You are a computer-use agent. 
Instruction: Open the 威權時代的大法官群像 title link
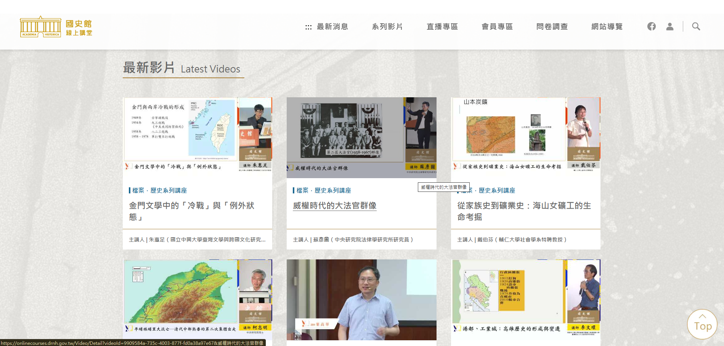pyautogui.click(x=334, y=206)
